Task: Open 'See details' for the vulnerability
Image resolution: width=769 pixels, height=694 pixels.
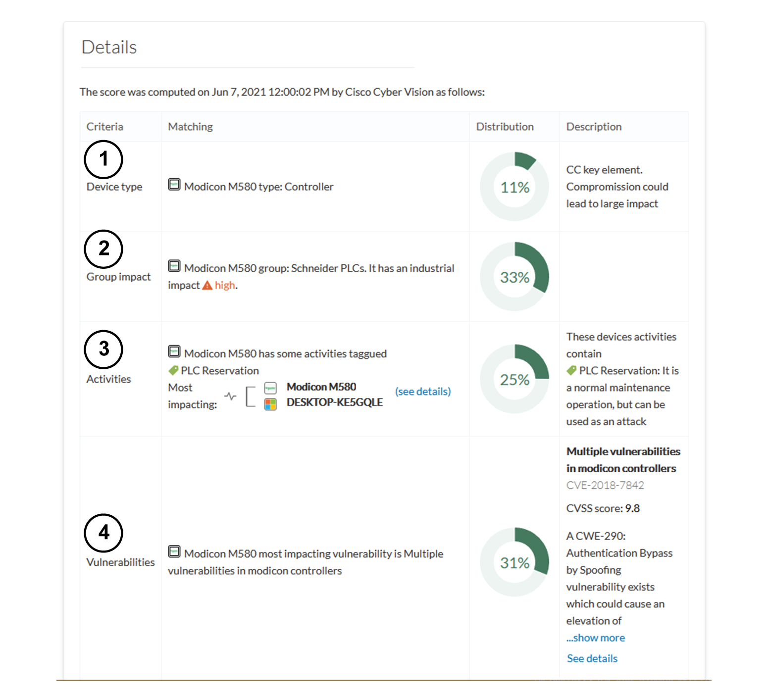Action: click(592, 658)
